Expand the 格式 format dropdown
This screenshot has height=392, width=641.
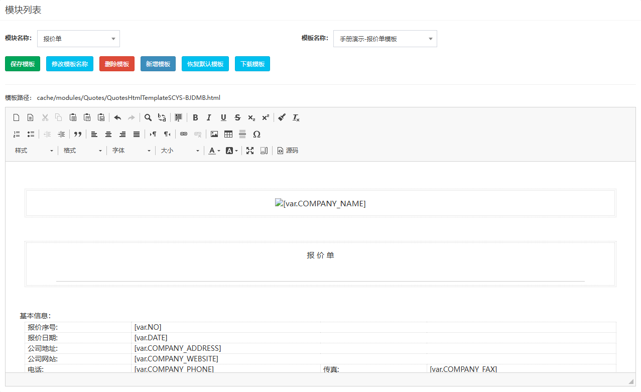[82, 151]
